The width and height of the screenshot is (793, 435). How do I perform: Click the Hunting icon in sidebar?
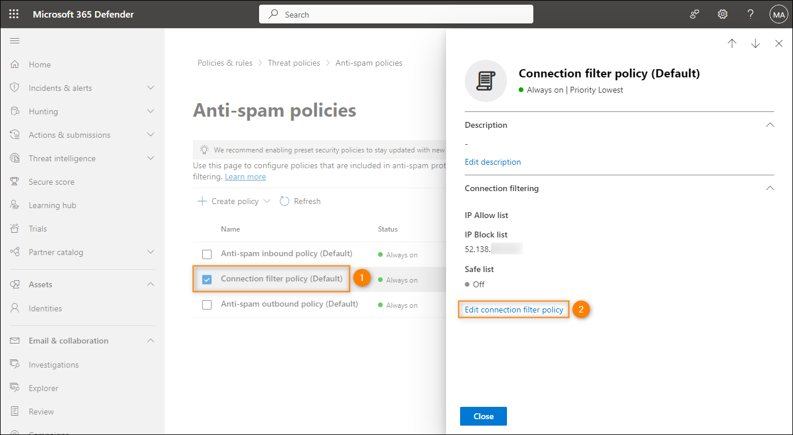pyautogui.click(x=15, y=111)
